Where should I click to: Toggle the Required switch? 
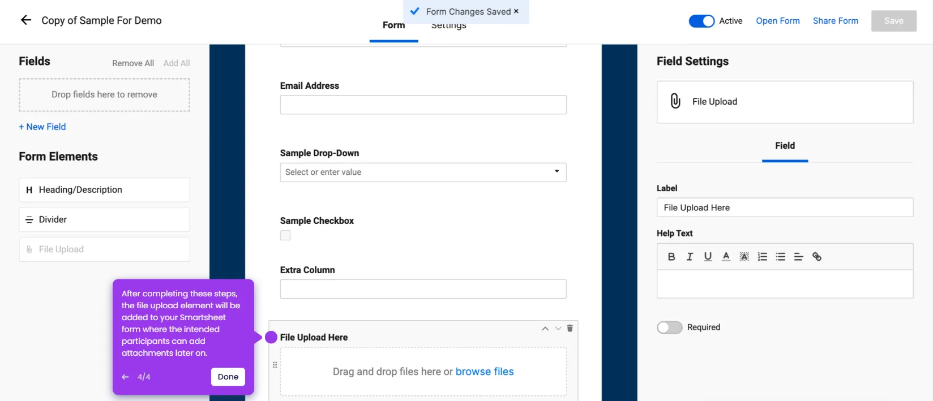(669, 327)
